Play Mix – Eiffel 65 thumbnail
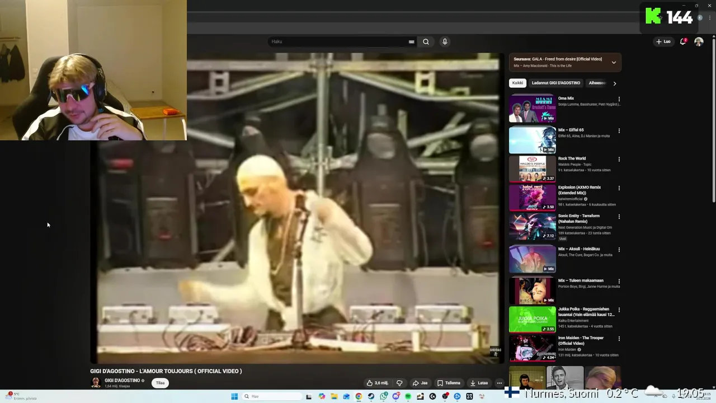 pyautogui.click(x=532, y=140)
